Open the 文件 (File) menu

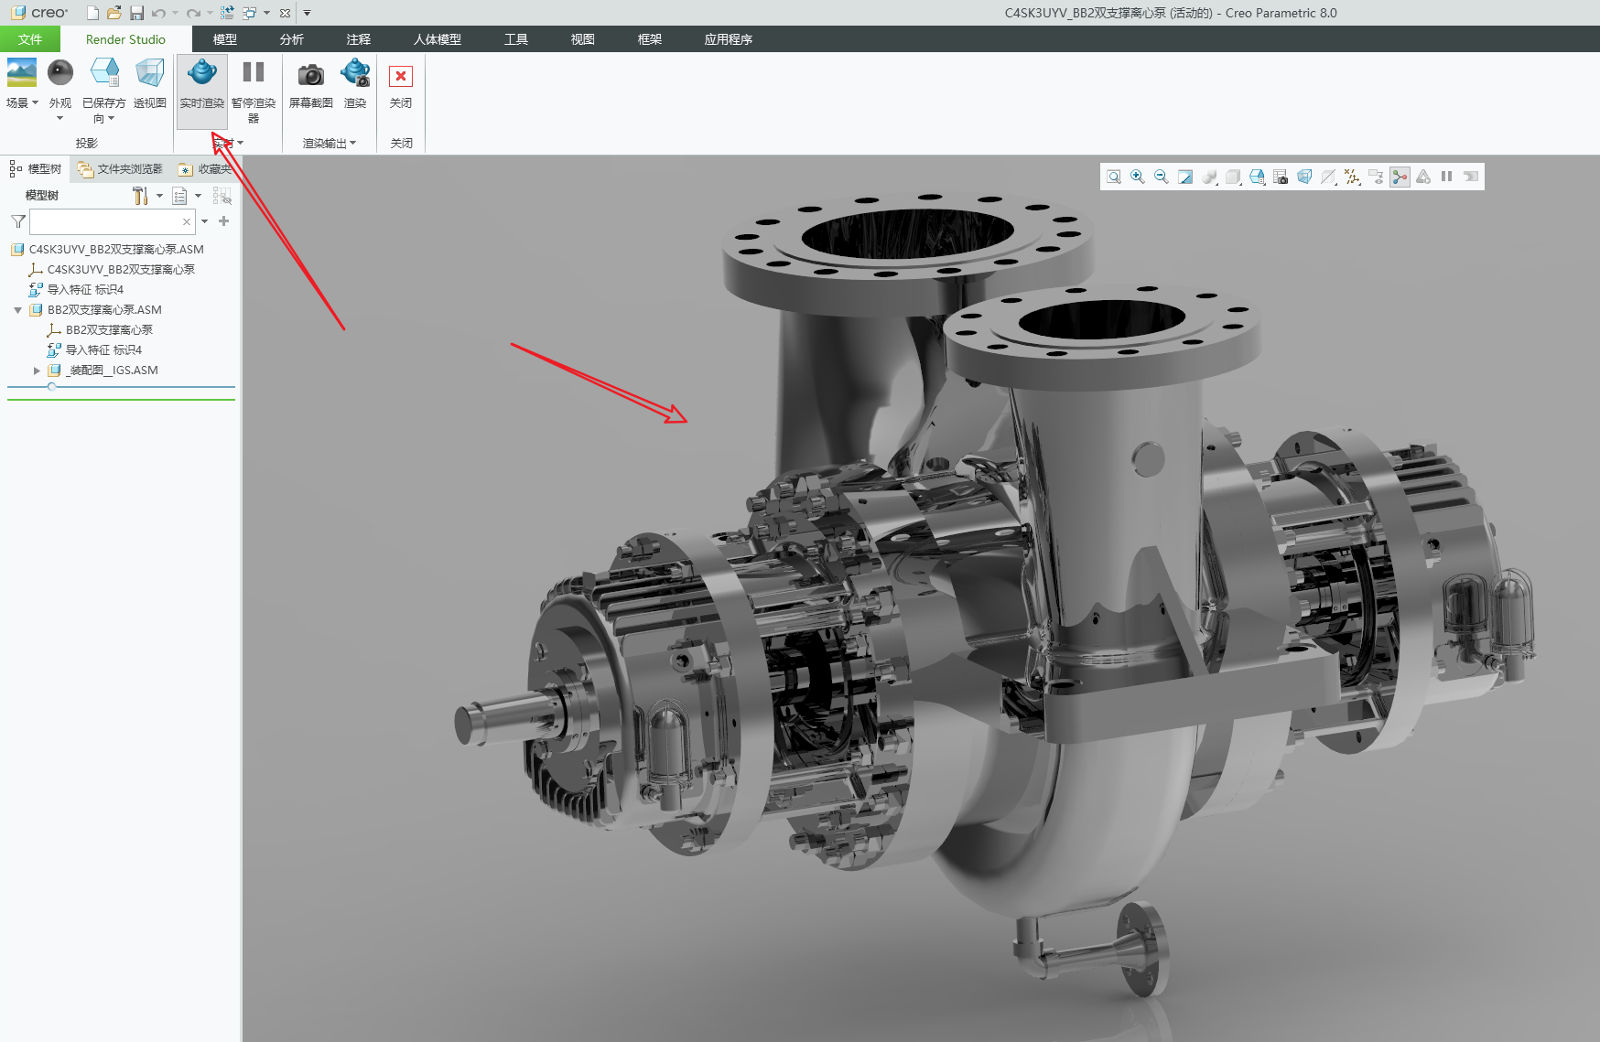pos(30,39)
